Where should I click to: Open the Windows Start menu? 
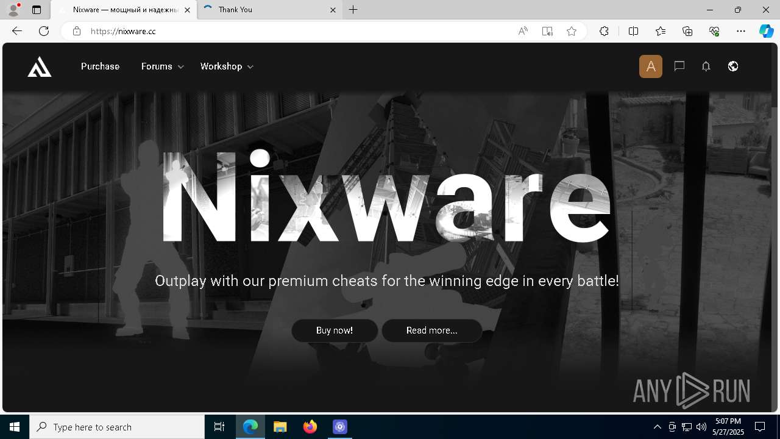click(15, 427)
